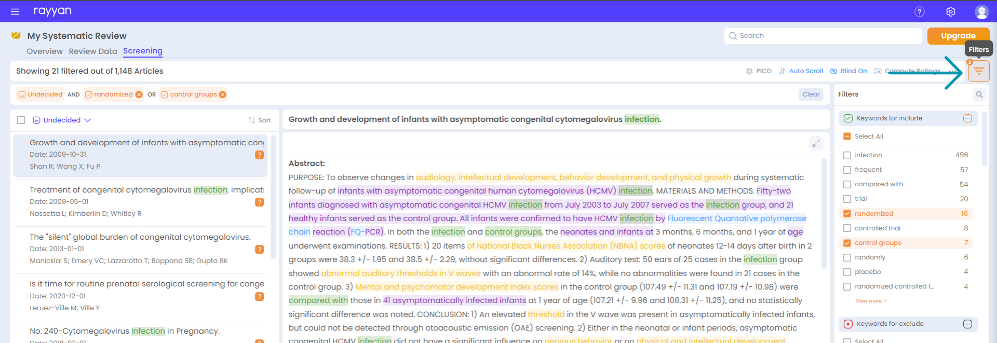Collapse the Keywords for include section
997x343 pixels.
[967, 118]
